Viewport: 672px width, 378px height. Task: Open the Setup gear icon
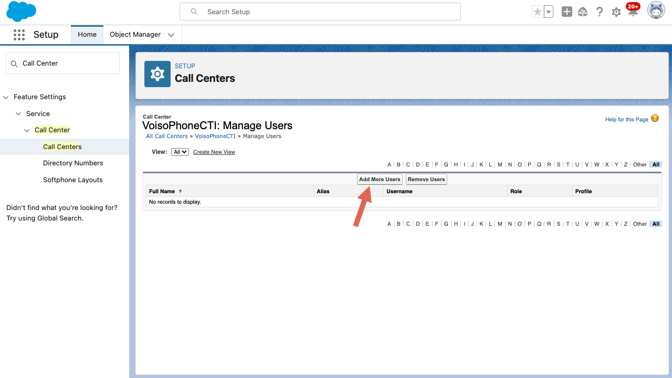(x=616, y=12)
